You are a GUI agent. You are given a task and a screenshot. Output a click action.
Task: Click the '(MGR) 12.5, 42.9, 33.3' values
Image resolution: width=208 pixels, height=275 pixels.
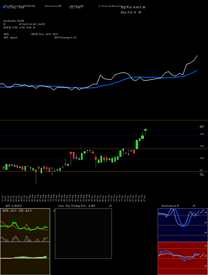[x=44, y=34]
